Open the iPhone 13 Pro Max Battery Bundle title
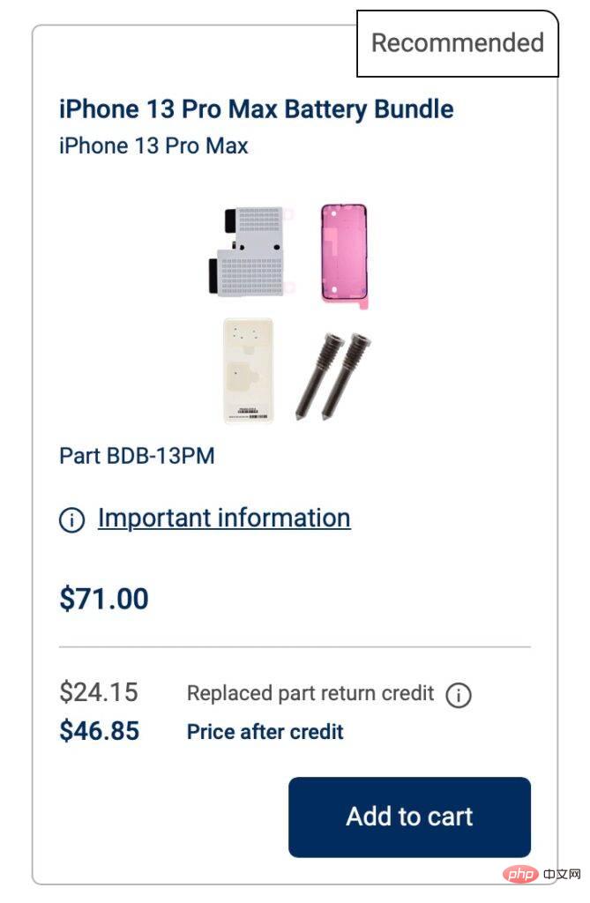 coord(256,109)
